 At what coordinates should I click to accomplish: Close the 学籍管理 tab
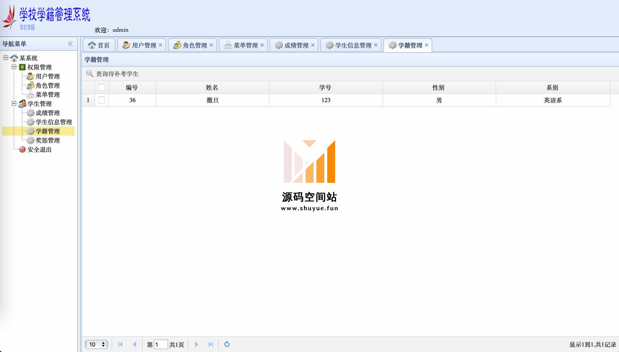tap(427, 45)
